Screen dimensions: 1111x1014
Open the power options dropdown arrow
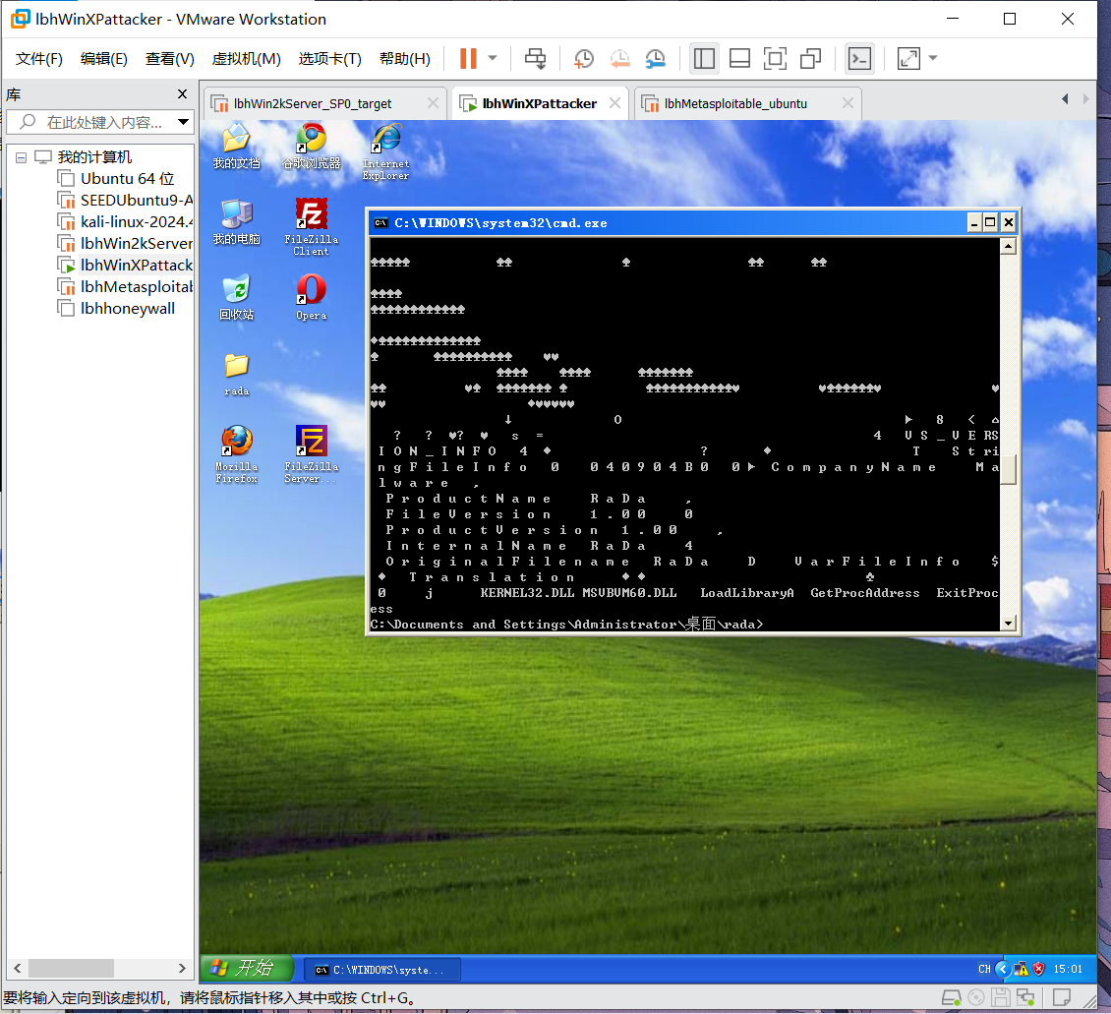(x=493, y=58)
